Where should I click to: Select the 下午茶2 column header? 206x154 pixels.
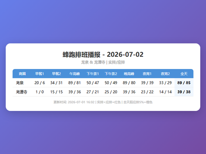pyautogui.click(x=111, y=74)
